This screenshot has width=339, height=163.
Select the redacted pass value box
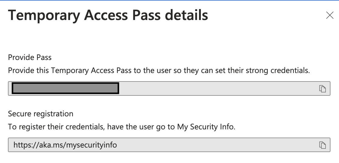(65, 88)
